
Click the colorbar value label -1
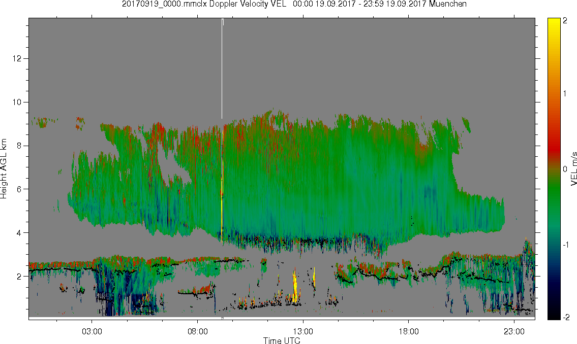pyautogui.click(x=566, y=245)
